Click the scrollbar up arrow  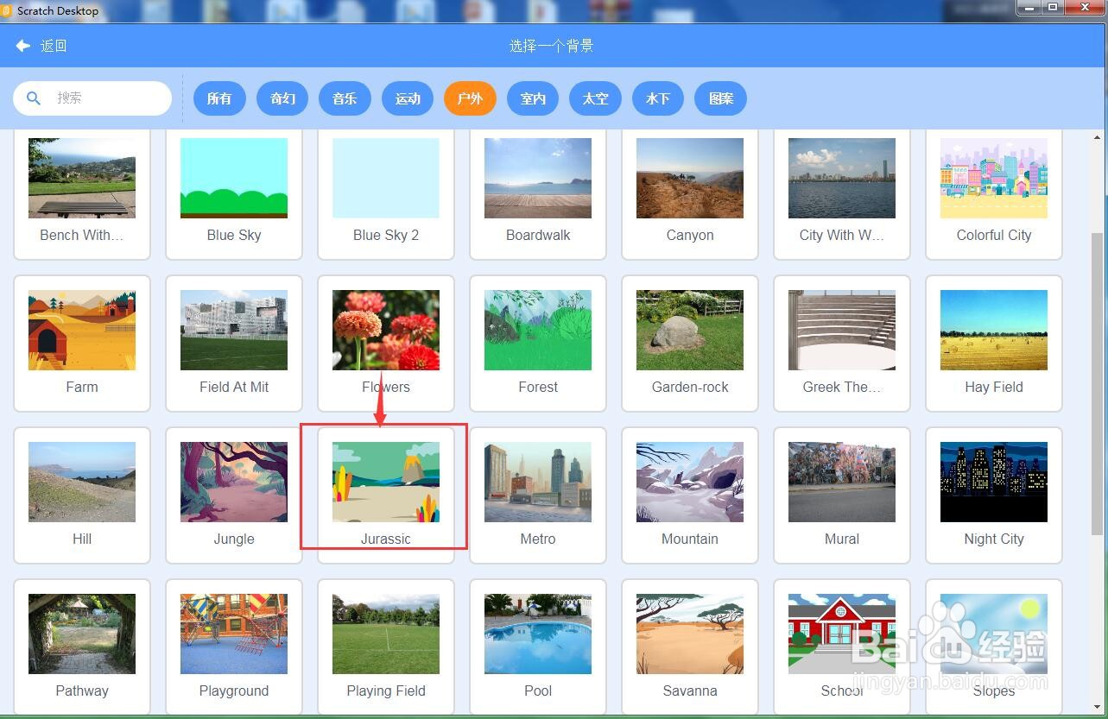click(x=1098, y=137)
